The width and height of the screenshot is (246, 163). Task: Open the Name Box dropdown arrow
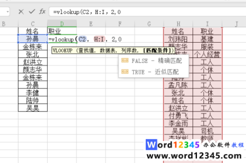(x=8, y=12)
